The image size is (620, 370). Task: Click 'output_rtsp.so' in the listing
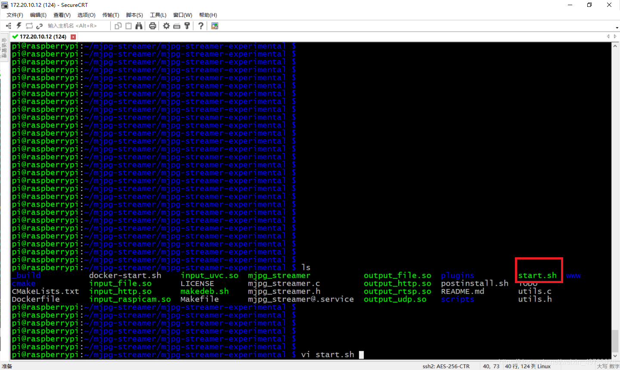point(397,291)
